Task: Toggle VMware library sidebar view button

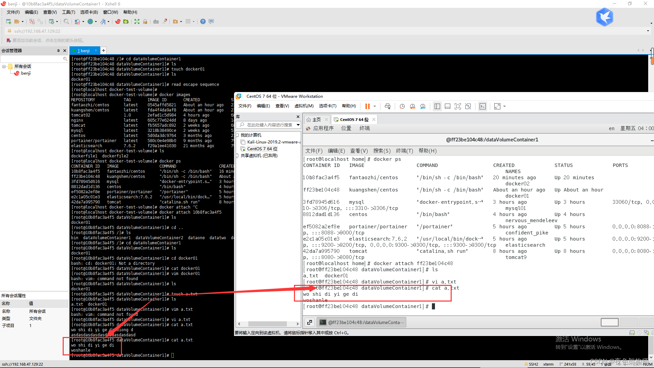Action: tap(437, 106)
